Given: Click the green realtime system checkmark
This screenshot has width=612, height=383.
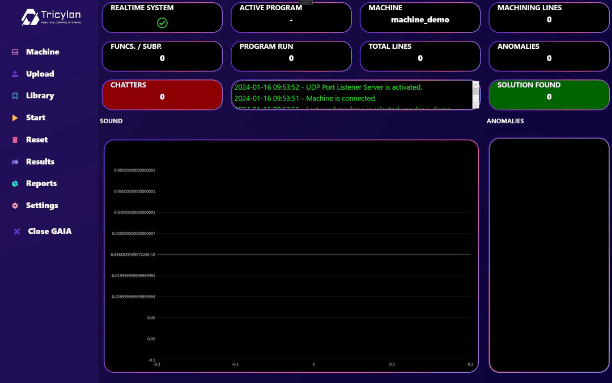Looking at the screenshot, I should pyautogui.click(x=162, y=23).
